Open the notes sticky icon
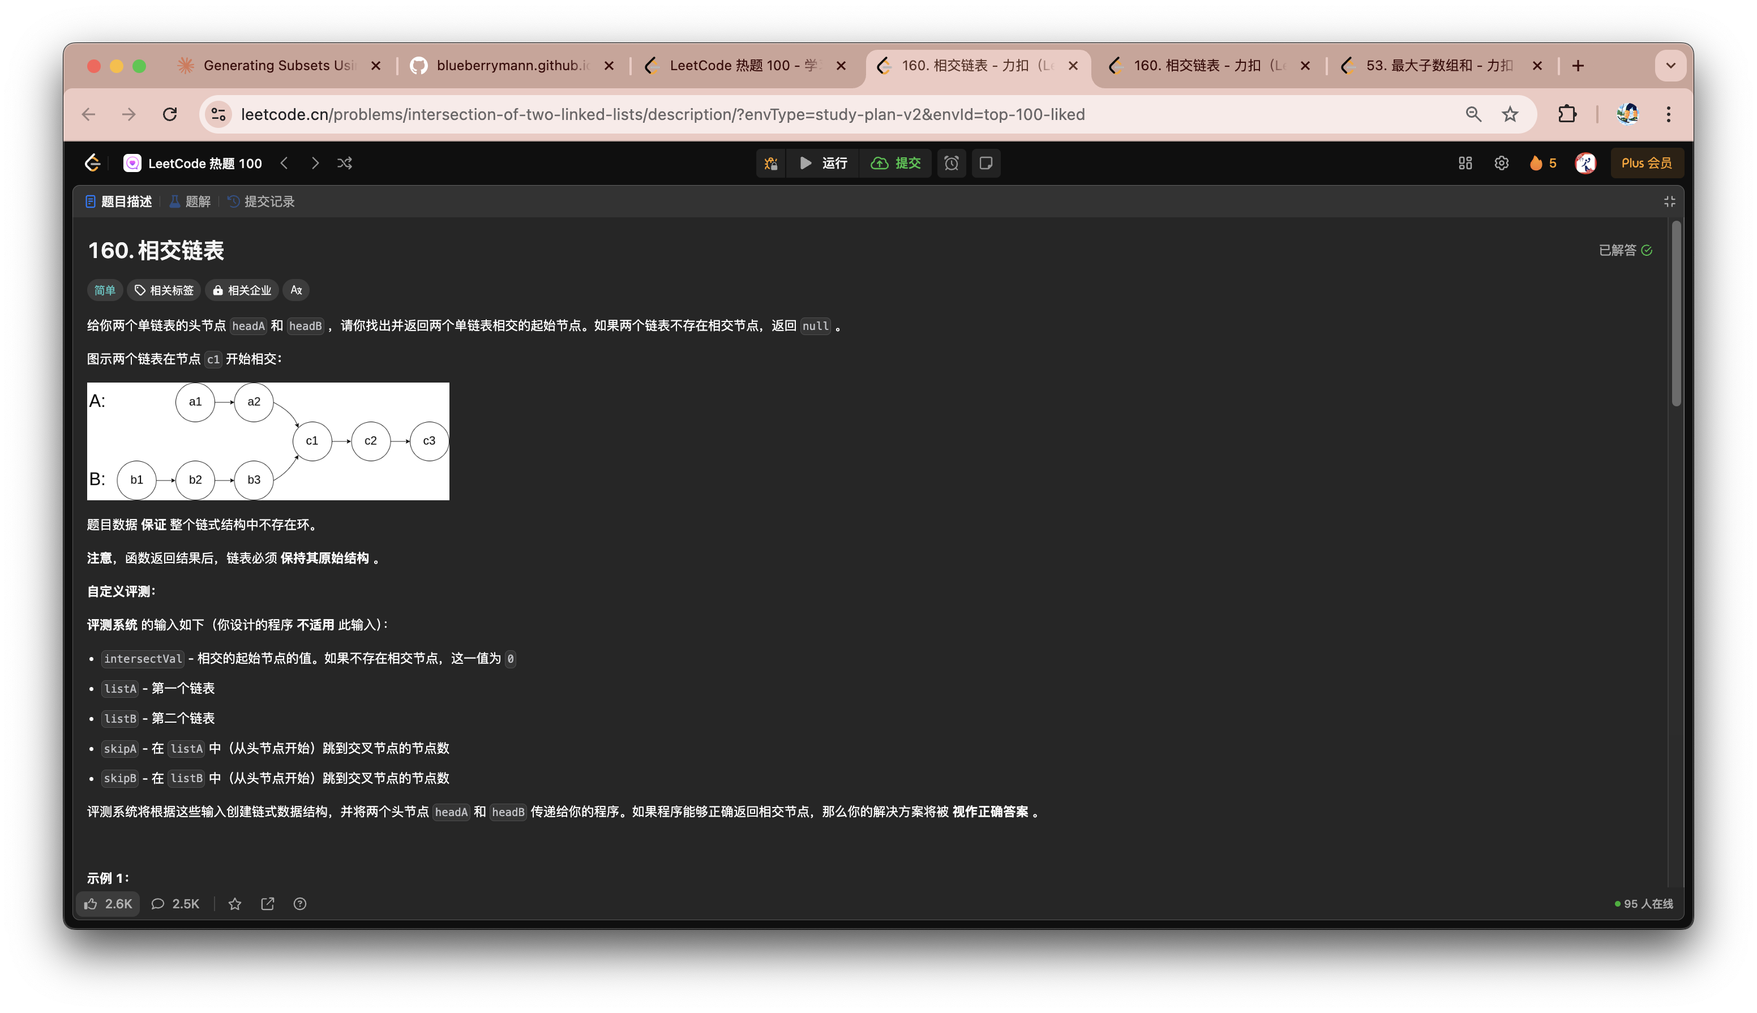The width and height of the screenshot is (1757, 1013). (986, 163)
